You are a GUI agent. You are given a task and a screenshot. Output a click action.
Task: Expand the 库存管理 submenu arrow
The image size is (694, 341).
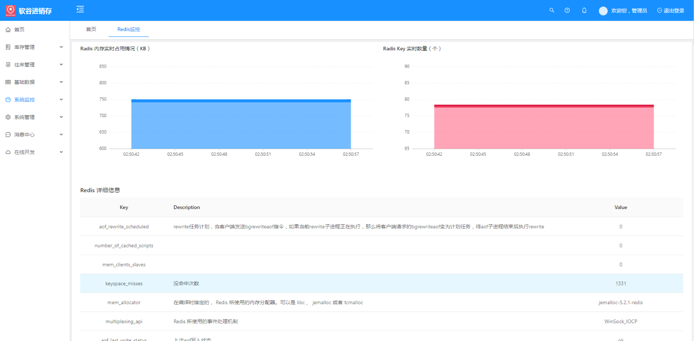[61, 47]
